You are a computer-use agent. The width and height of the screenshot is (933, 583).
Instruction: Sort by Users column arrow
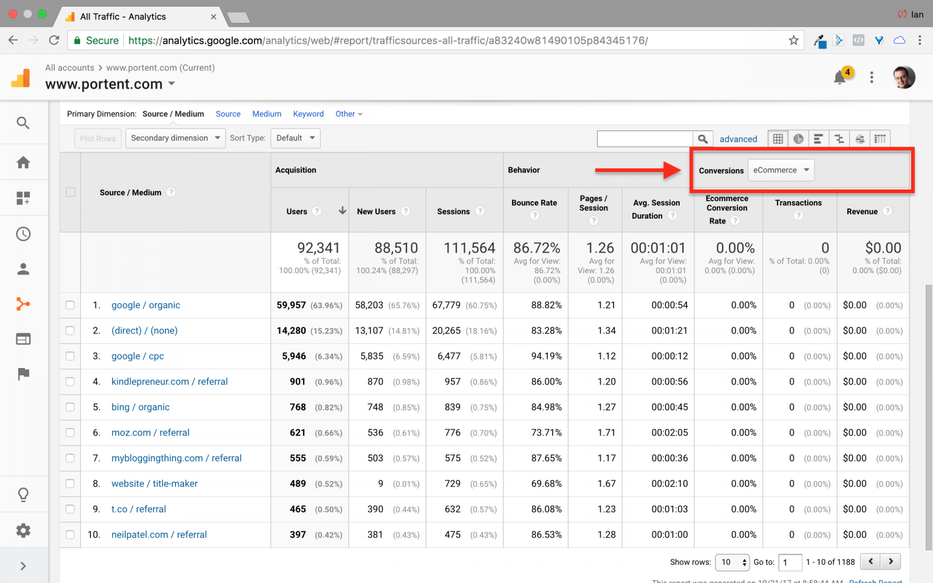343,211
